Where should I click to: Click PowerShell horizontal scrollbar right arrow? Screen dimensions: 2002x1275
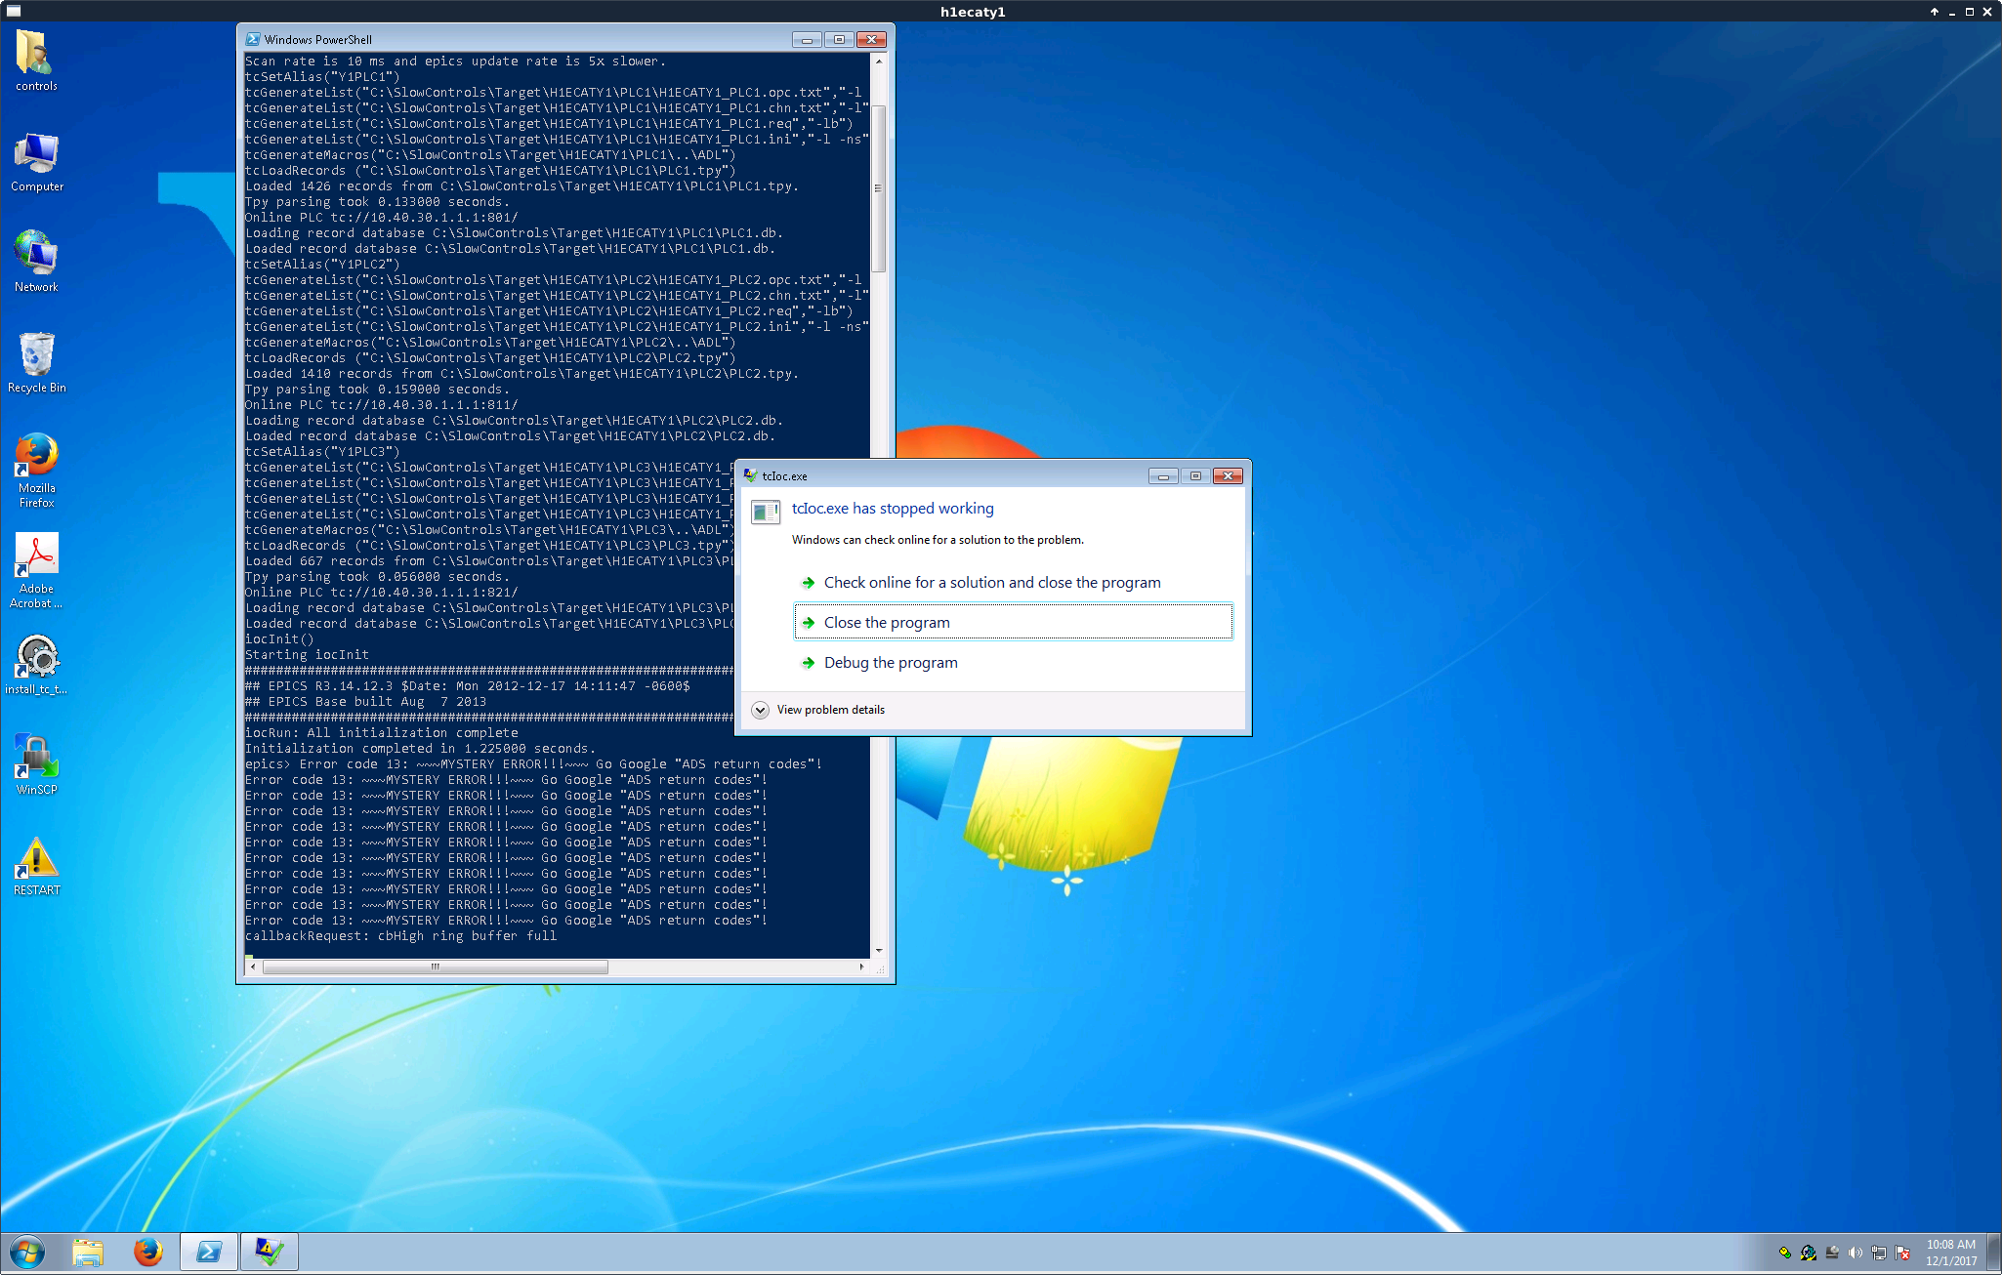861,967
